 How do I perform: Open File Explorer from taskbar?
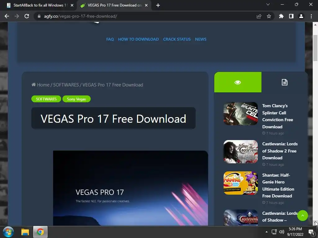25,232
